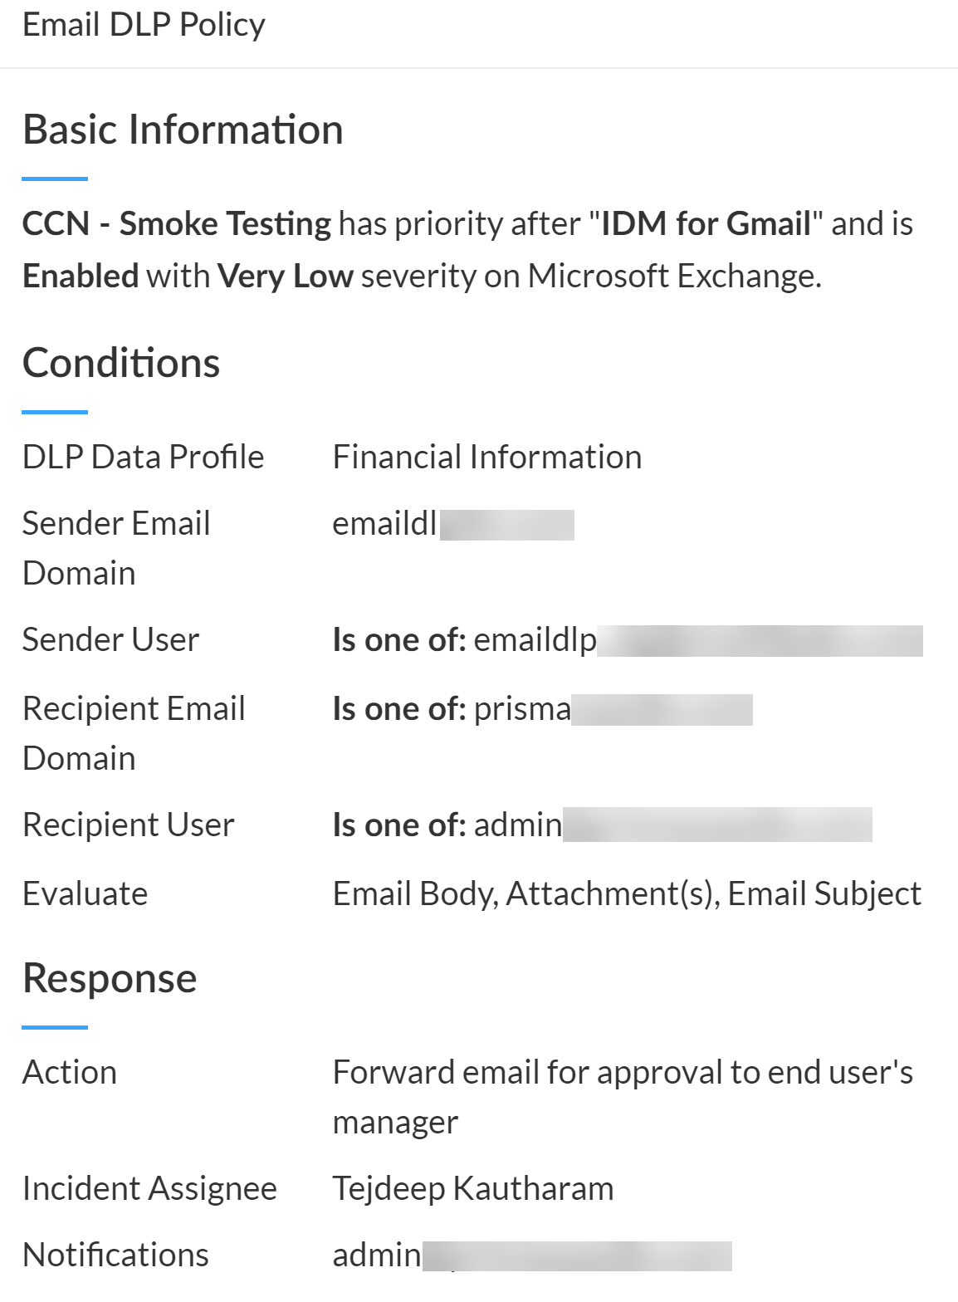Click Email Body, Attachment(s), Email Subject value
The height and width of the screenshot is (1302, 958).
(627, 893)
